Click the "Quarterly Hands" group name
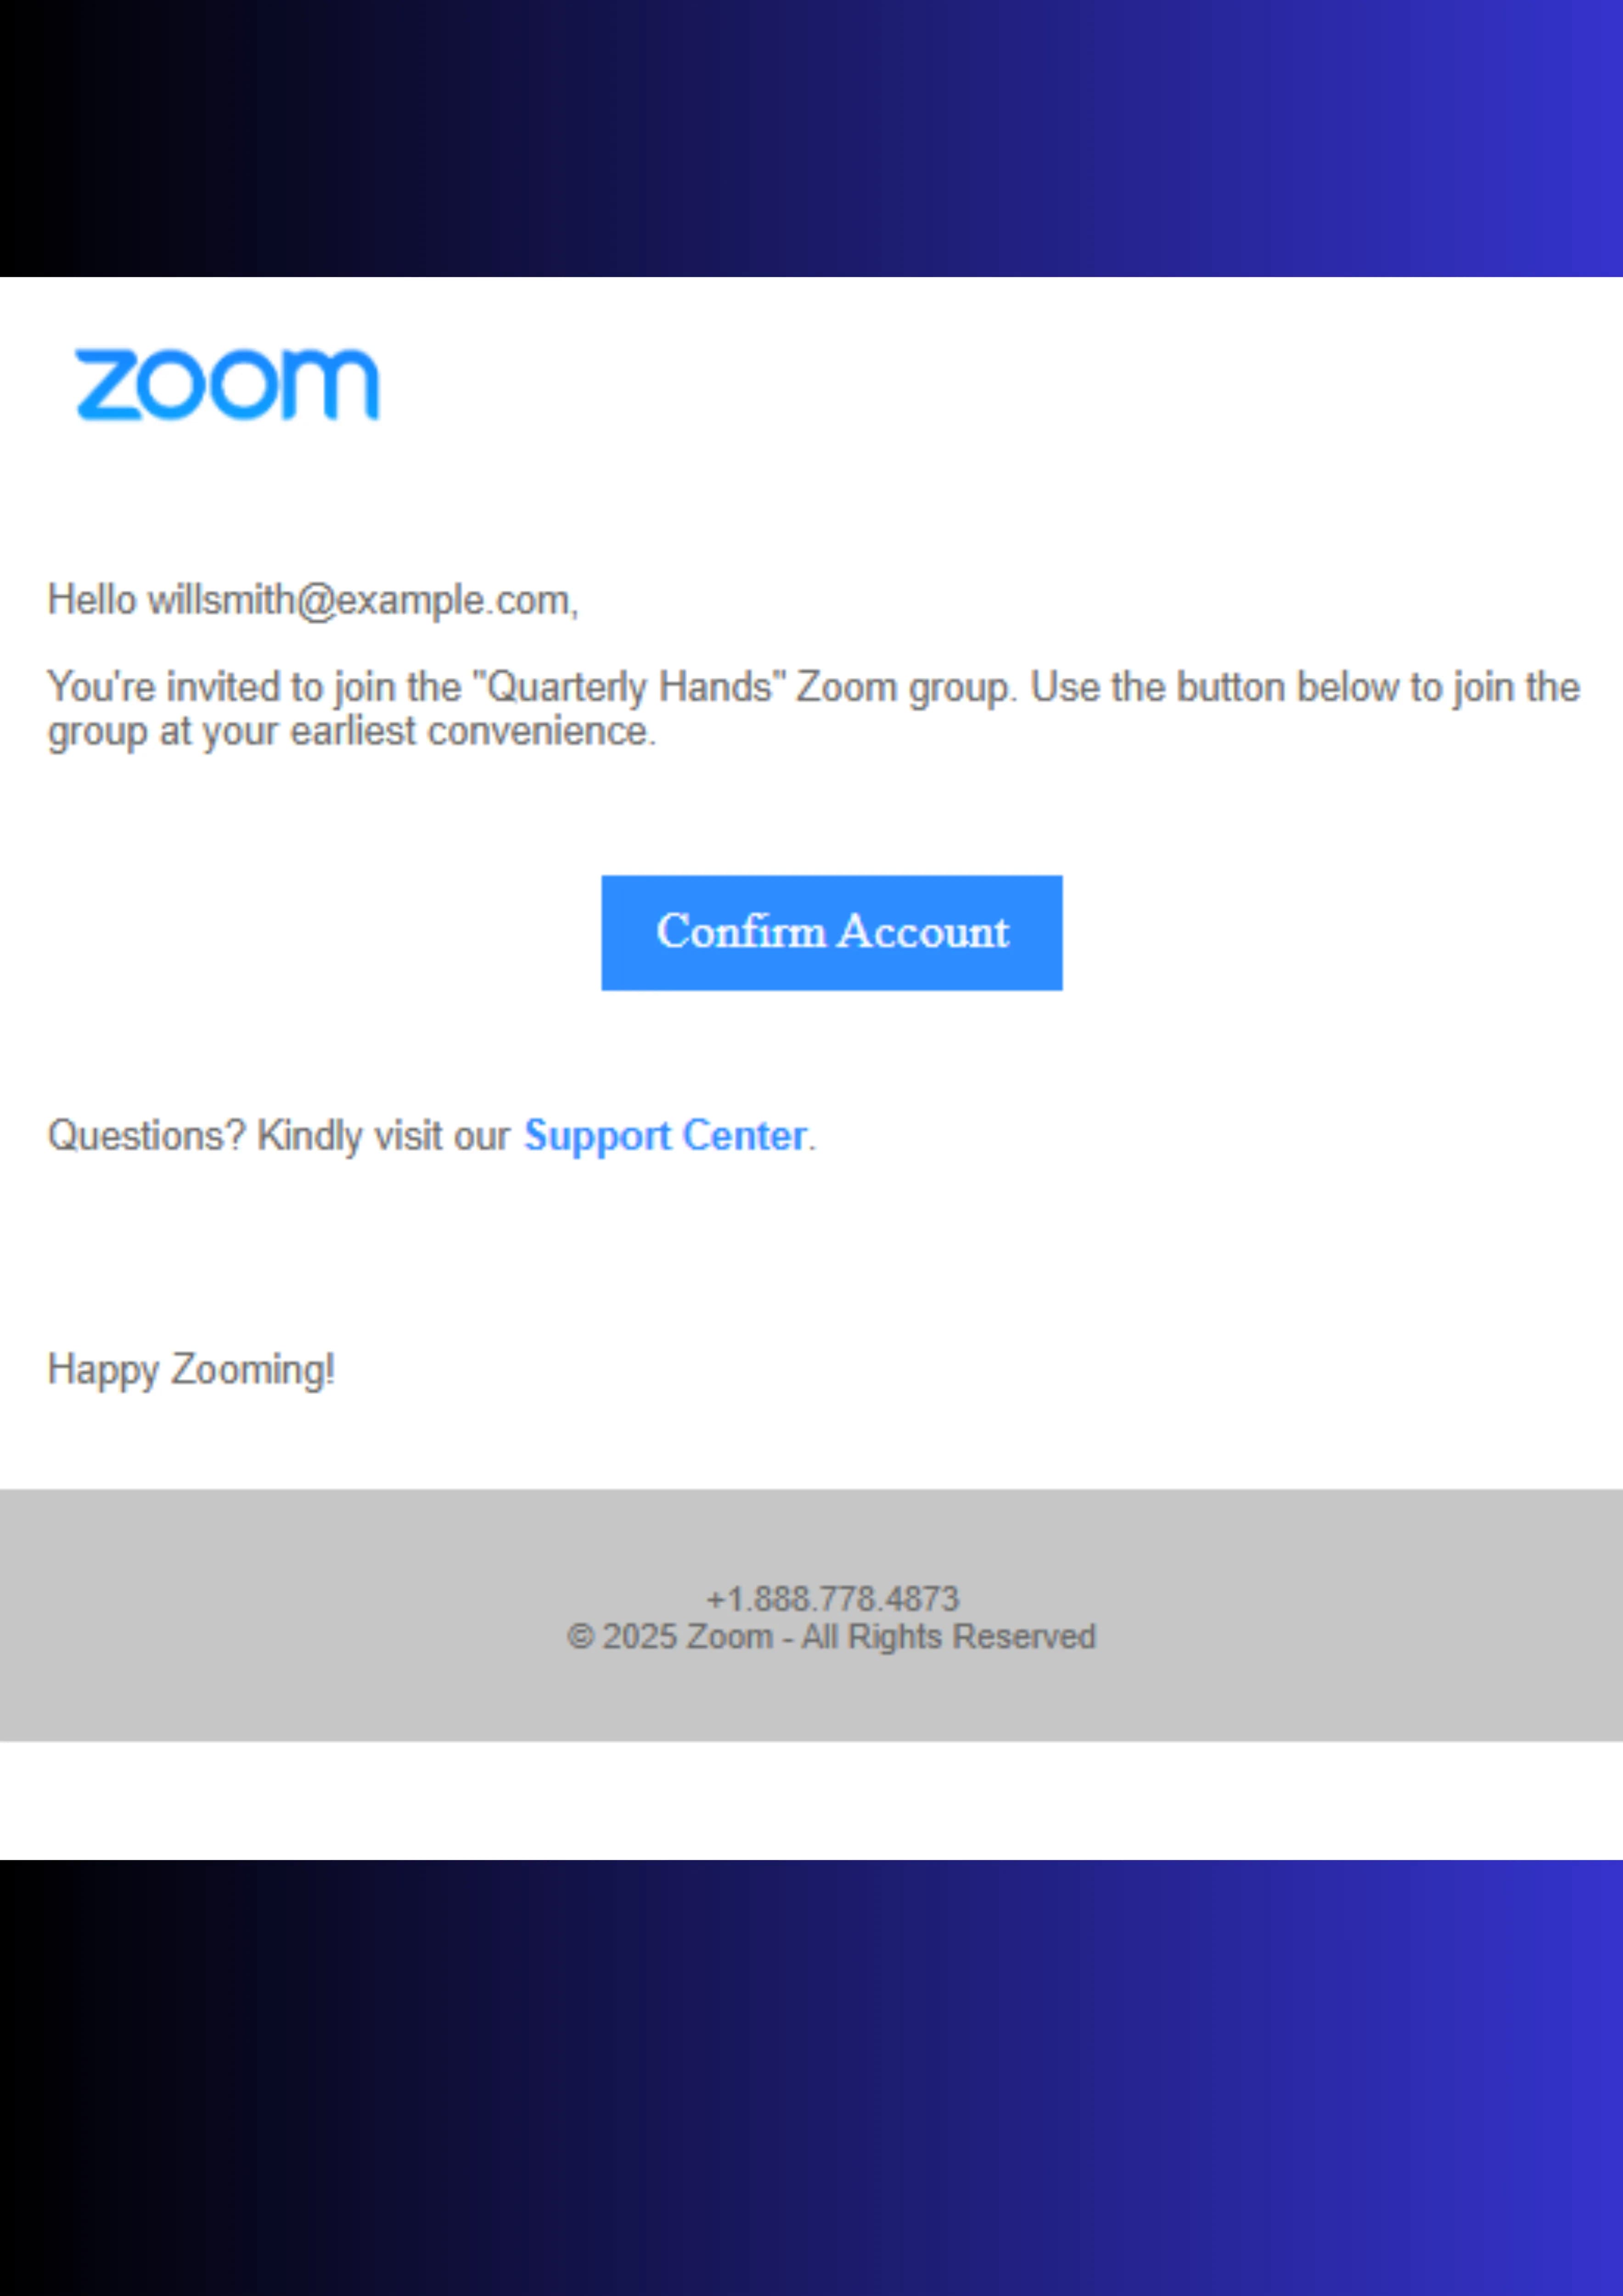Image resolution: width=1623 pixels, height=2296 pixels. pos(628,687)
